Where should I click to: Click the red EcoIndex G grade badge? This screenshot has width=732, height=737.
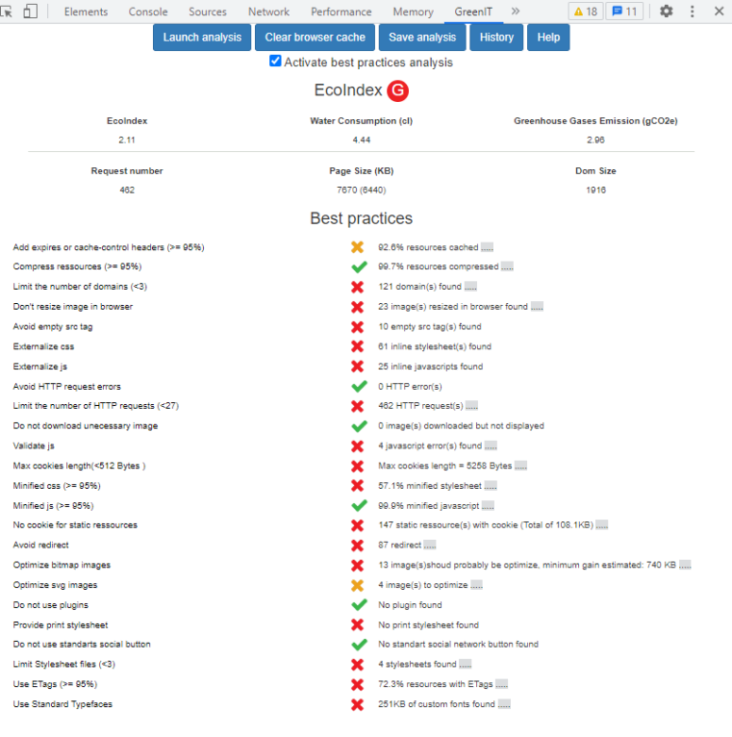398,90
